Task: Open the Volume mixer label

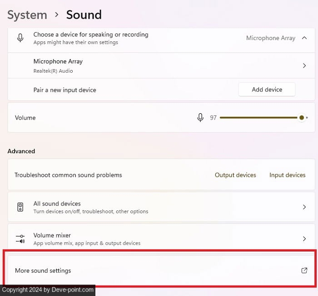Action: point(52,236)
